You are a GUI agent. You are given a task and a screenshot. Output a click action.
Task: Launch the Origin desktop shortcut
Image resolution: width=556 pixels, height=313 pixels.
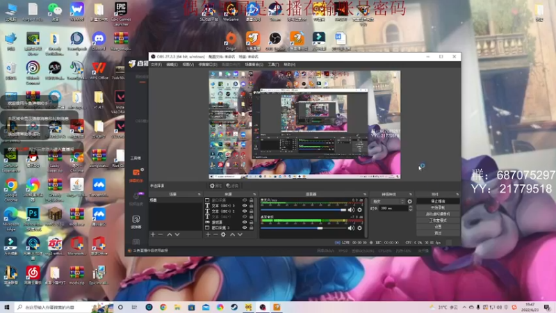(x=231, y=42)
